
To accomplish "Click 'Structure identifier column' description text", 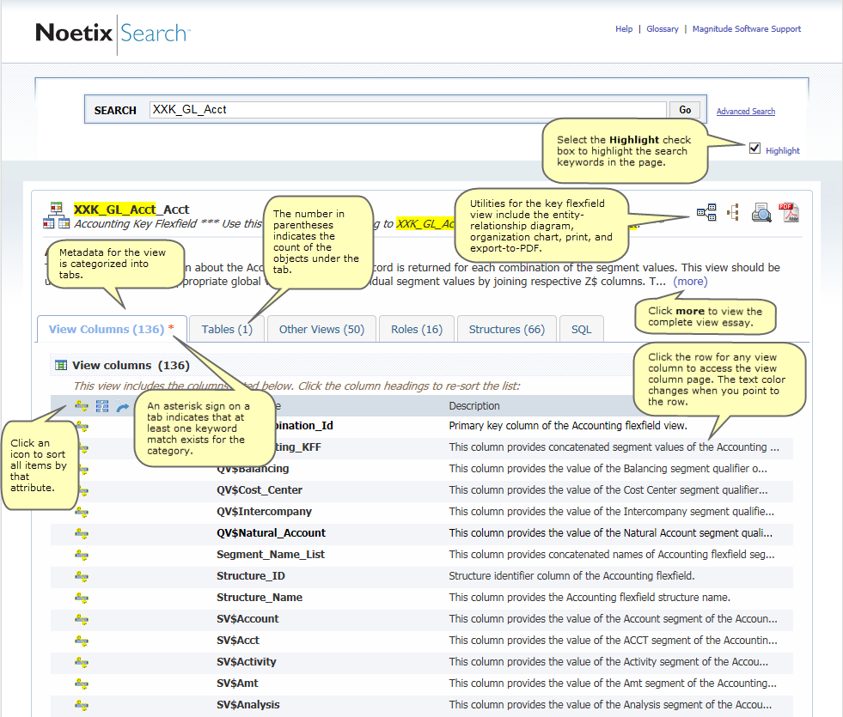I will [571, 576].
